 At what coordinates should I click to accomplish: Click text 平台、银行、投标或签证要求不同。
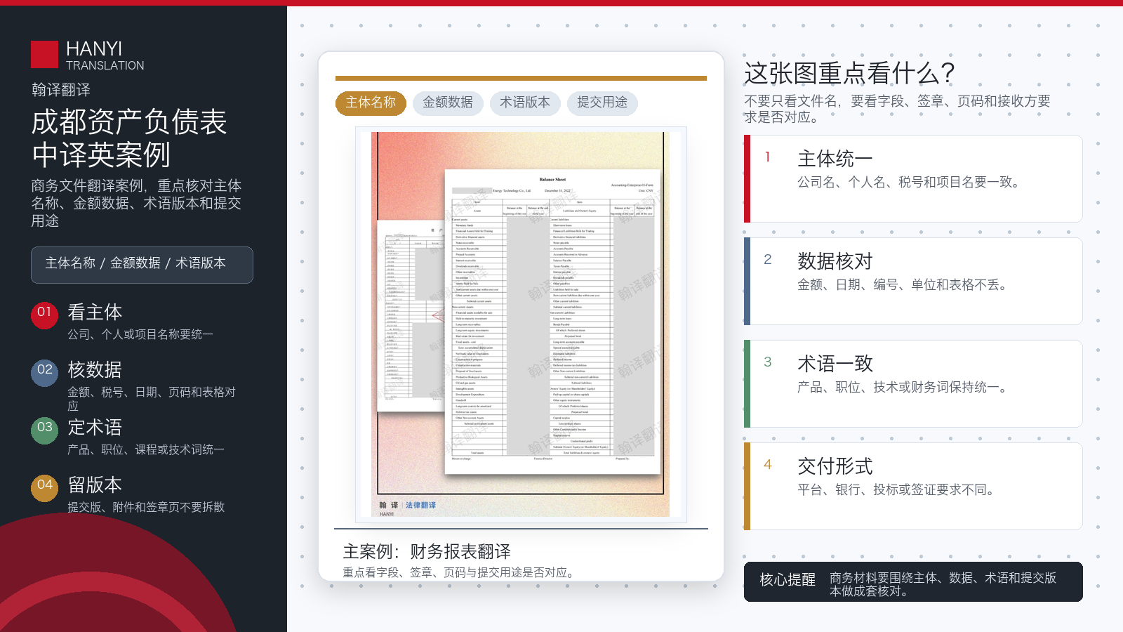[x=898, y=489]
